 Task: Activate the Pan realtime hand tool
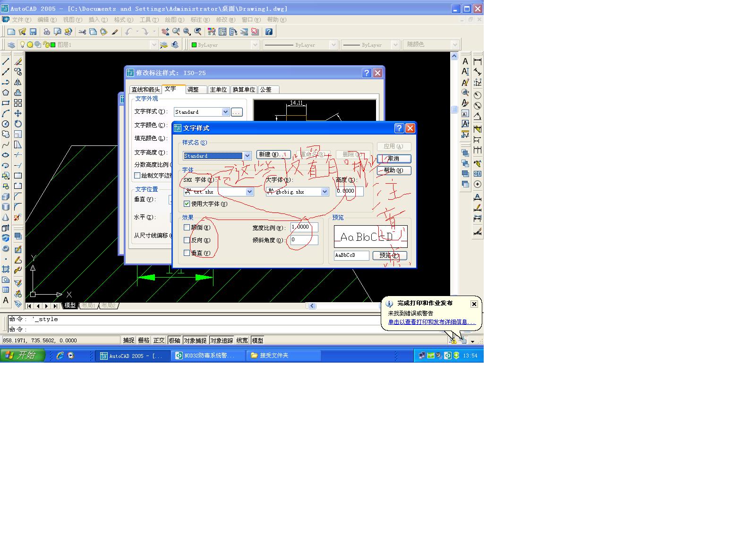point(165,32)
